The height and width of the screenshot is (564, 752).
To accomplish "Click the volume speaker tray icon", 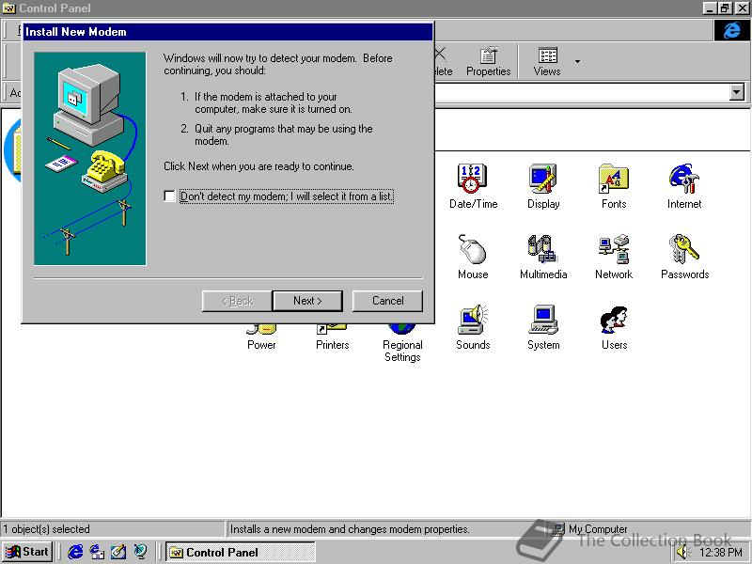I will point(682,553).
